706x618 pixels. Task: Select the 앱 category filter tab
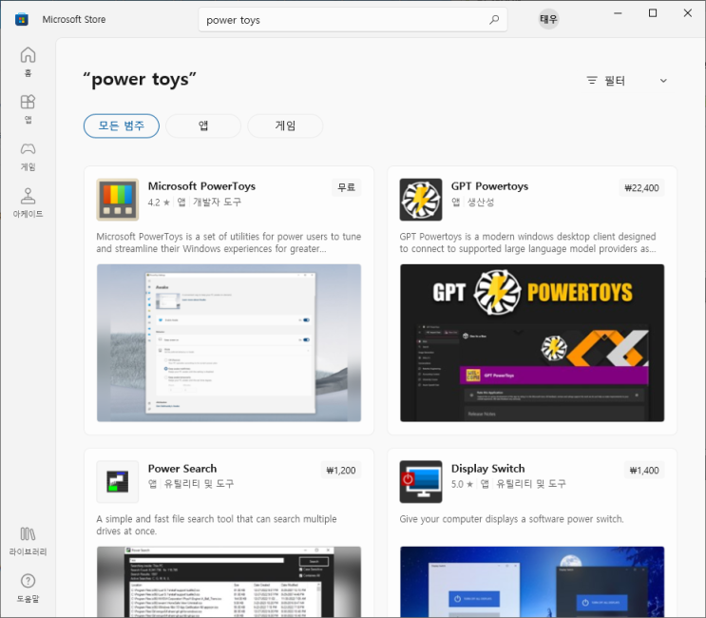[203, 126]
